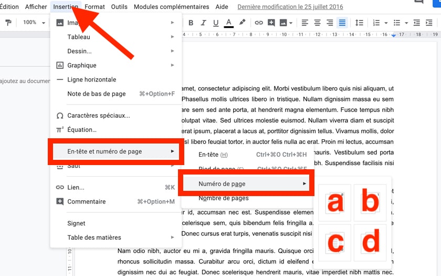Expand the Graphique submenu

(x=116, y=65)
